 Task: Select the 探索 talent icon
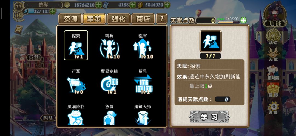[76, 45]
